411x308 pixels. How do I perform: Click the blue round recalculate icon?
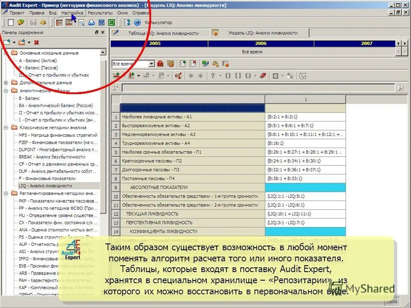137,23
